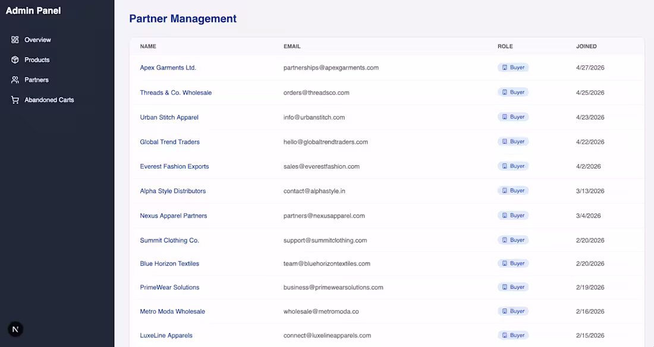Click the Admin Panel title
654x347 pixels.
(33, 11)
